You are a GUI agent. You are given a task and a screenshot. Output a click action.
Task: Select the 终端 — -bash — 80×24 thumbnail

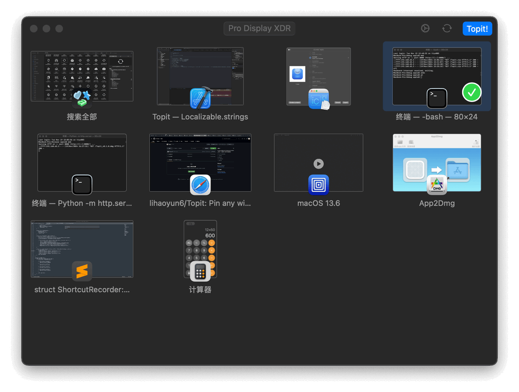tap(437, 76)
